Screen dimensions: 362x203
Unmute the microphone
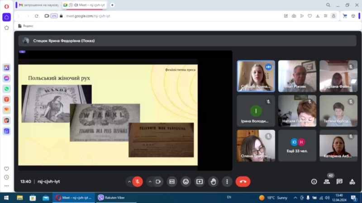(138, 181)
